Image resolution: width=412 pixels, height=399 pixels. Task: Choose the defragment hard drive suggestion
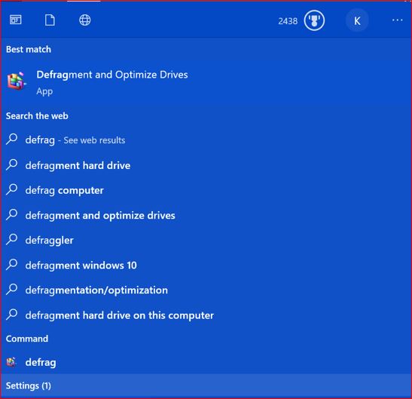pos(206,165)
